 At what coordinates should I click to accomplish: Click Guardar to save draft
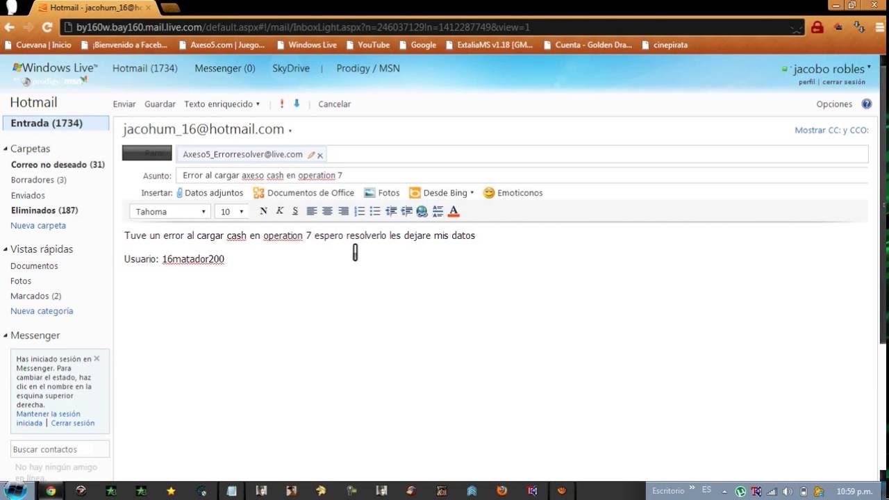160,104
